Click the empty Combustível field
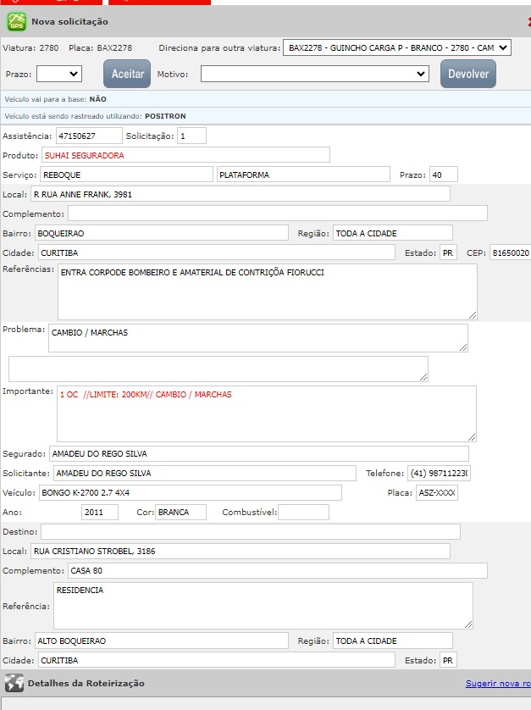Viewport: 531px width, 710px height. pos(303,512)
